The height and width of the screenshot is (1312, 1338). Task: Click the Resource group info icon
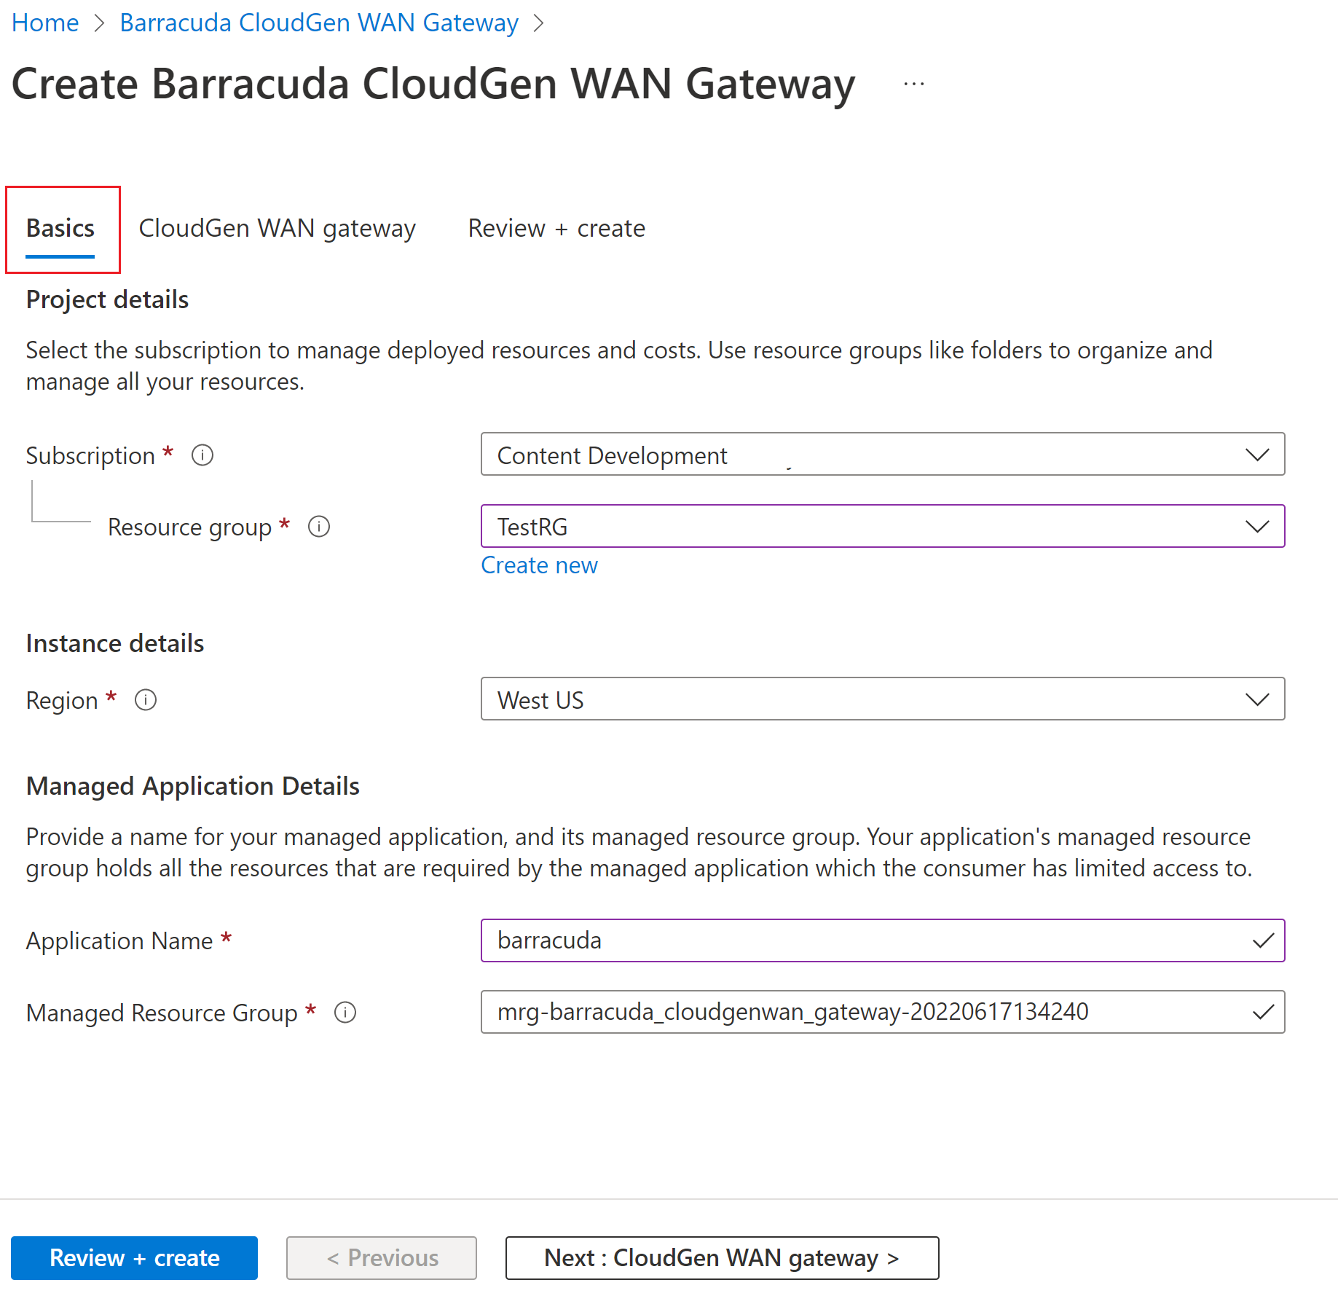pyautogui.click(x=319, y=526)
